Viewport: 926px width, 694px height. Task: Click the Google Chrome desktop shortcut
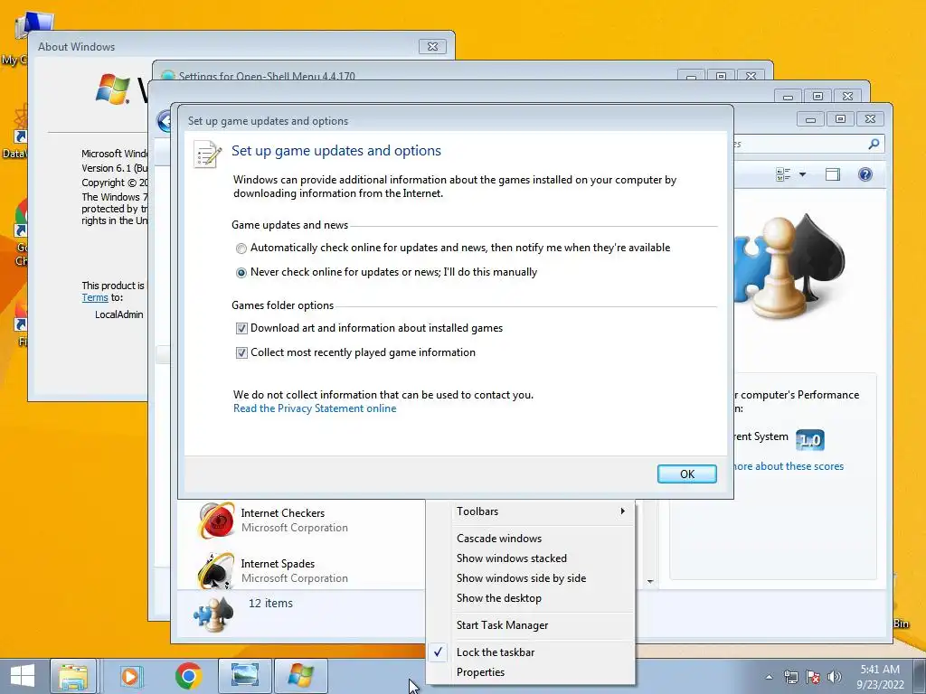coord(21,233)
